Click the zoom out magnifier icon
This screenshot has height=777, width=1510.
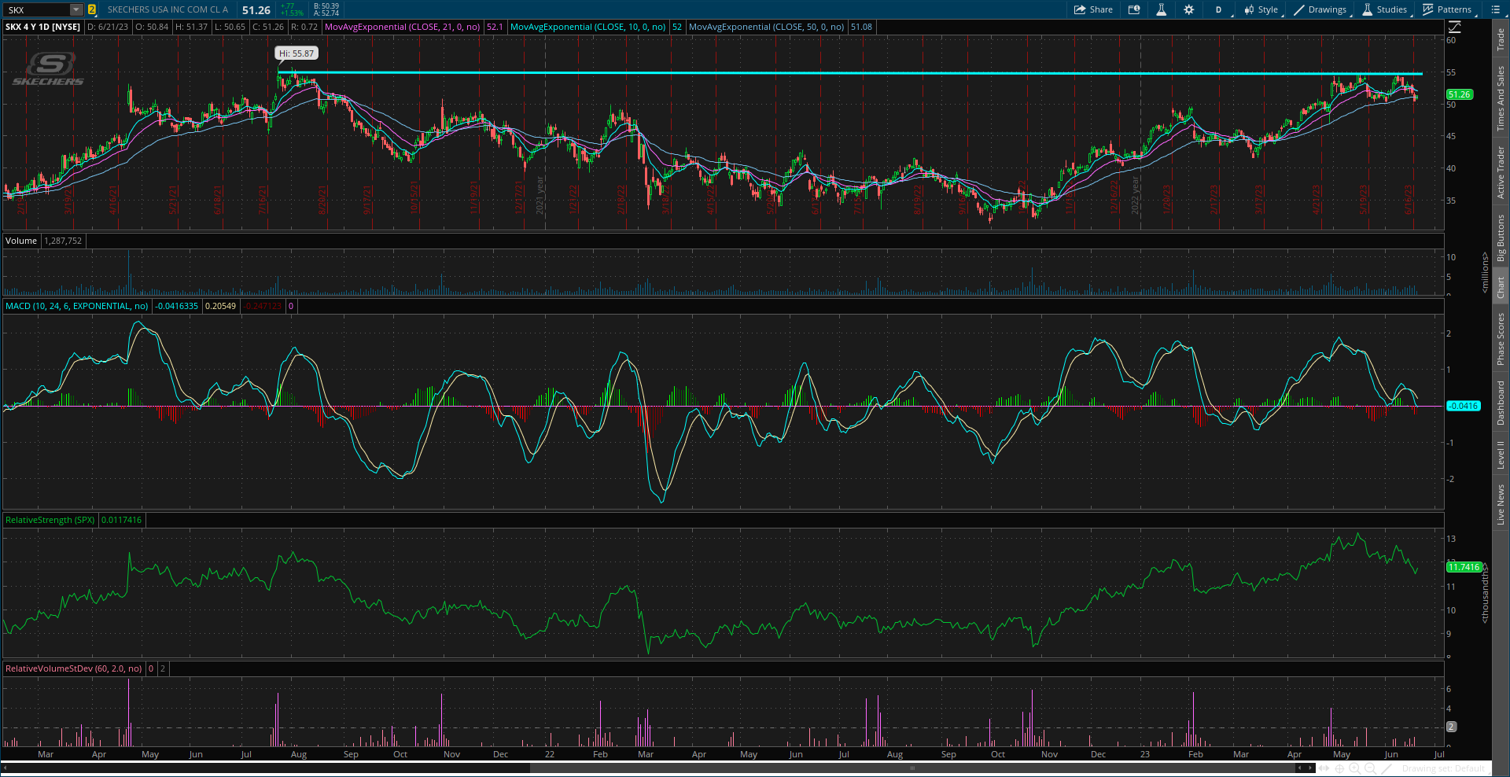coord(1372,768)
